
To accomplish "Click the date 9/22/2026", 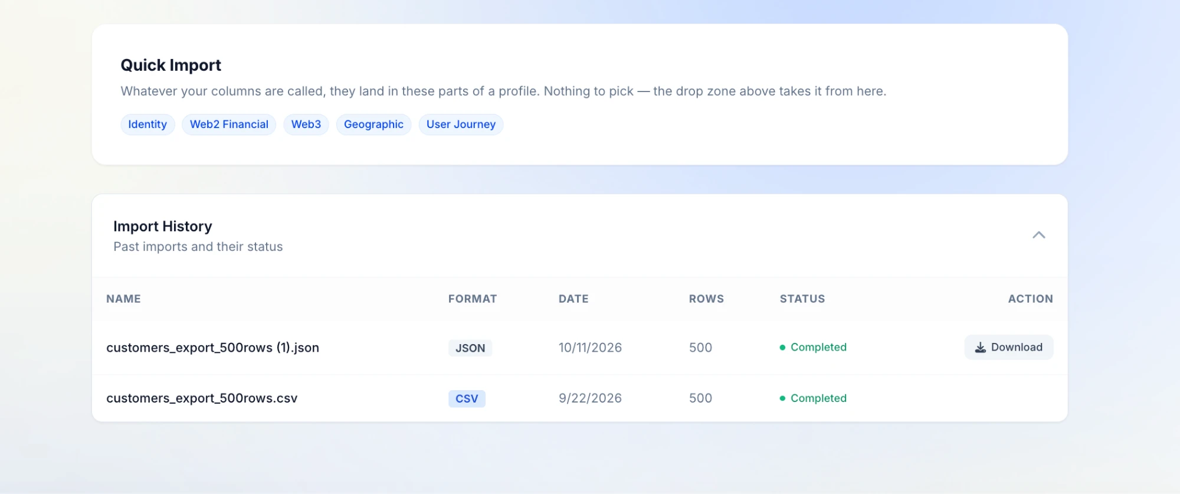I will tap(590, 398).
